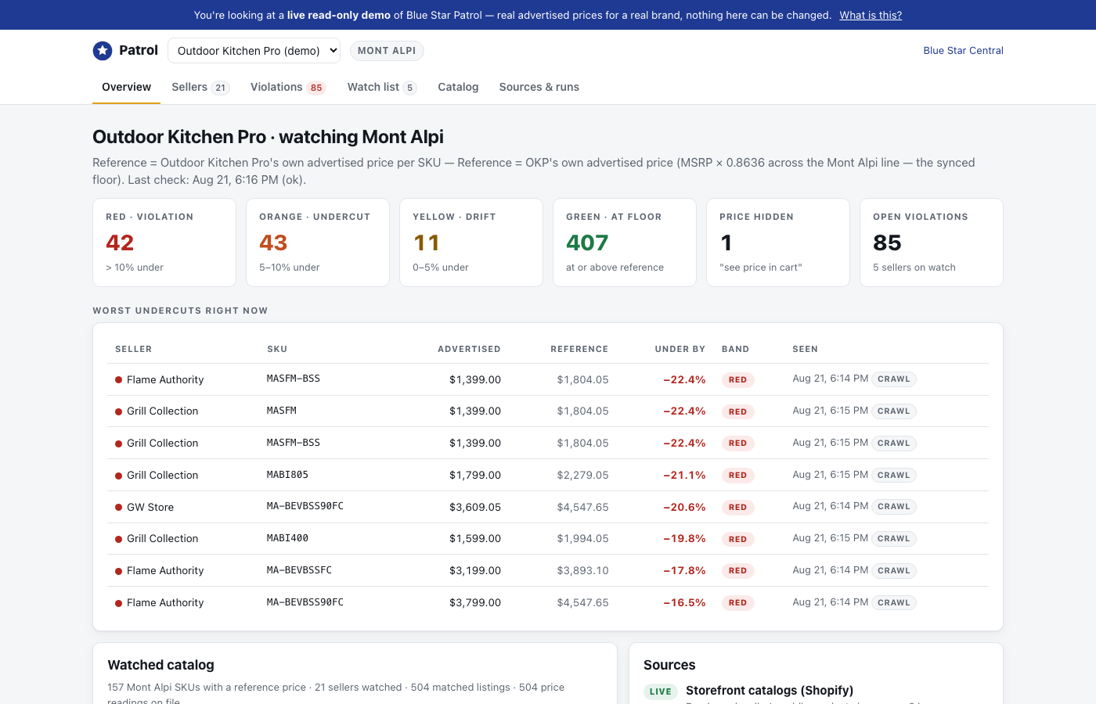Select the Catalog tab

[458, 87]
